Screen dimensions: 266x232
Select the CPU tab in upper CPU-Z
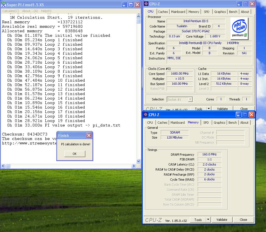(150, 12)
